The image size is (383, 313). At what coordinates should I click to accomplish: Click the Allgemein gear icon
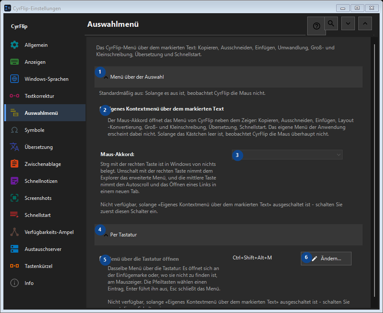pos(14,45)
